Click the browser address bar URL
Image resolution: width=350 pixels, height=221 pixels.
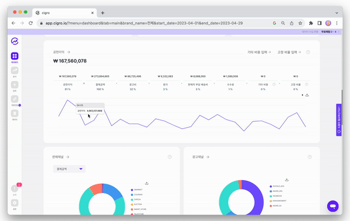(x=144, y=23)
